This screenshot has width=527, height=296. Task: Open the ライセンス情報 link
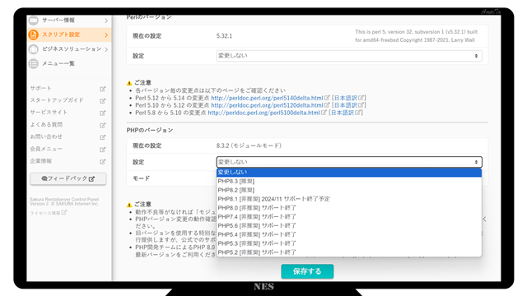click(49, 213)
